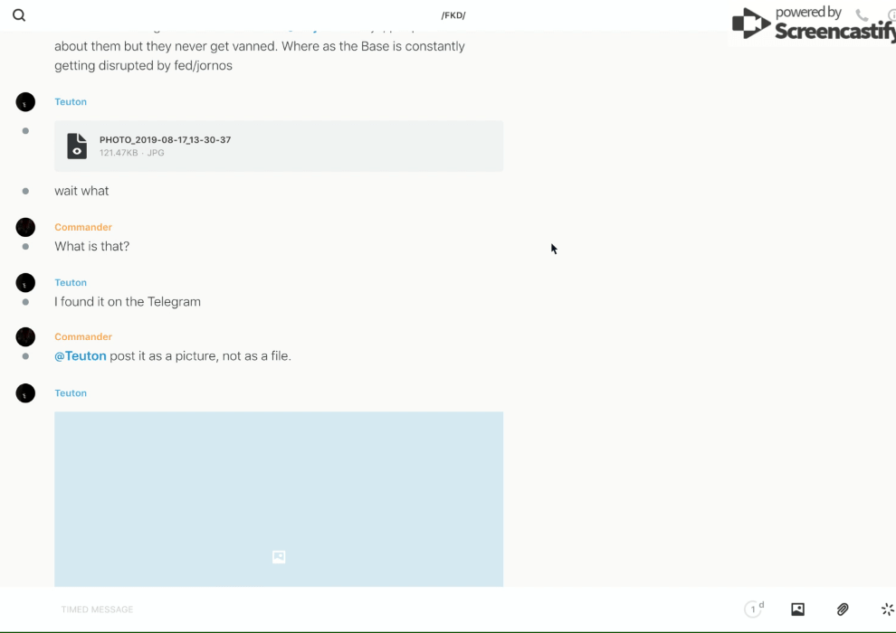
Task: Attach a file using the paperclip icon
Action: pyautogui.click(x=843, y=609)
